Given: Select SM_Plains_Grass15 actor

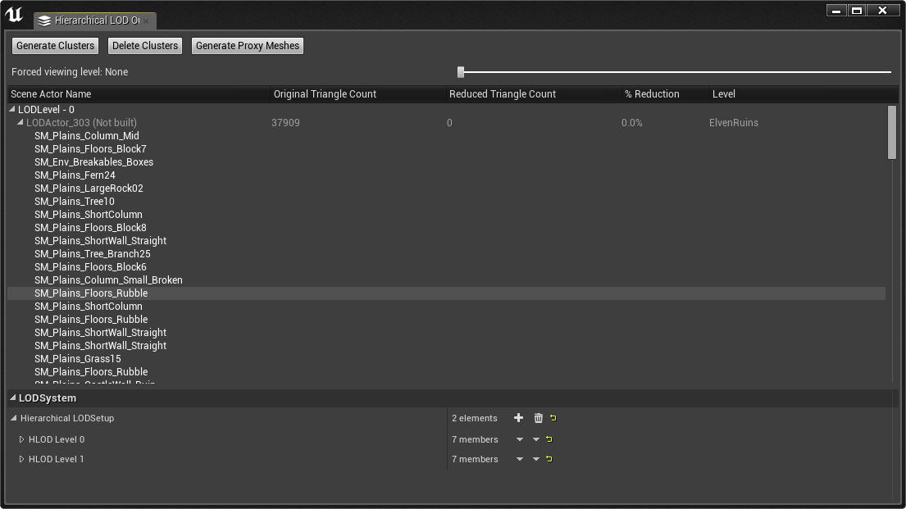Looking at the screenshot, I should point(77,359).
